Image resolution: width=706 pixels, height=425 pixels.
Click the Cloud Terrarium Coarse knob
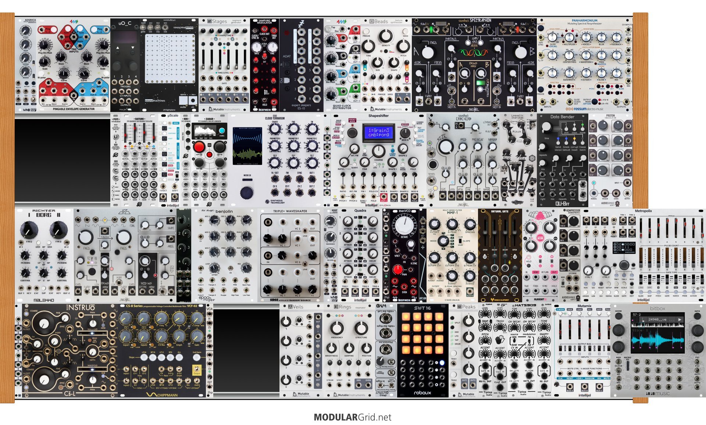[275, 129]
